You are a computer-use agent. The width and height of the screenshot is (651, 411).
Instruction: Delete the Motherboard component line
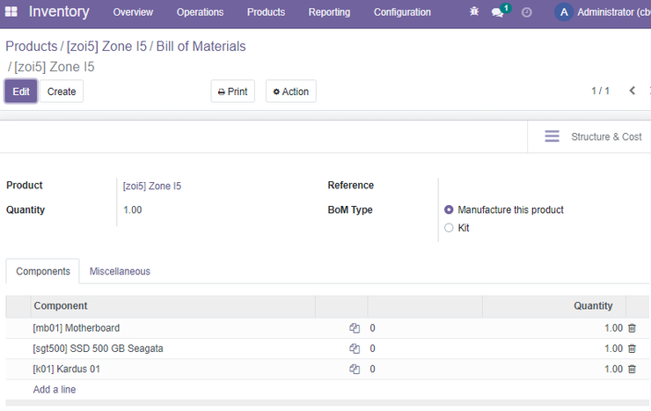632,328
